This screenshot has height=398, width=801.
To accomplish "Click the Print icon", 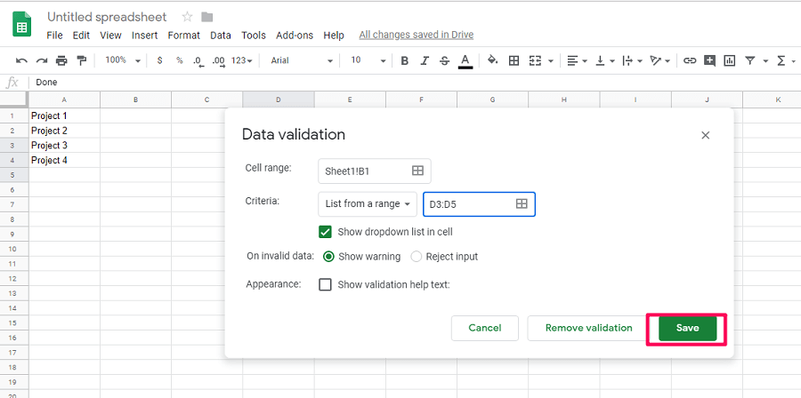I will [61, 60].
